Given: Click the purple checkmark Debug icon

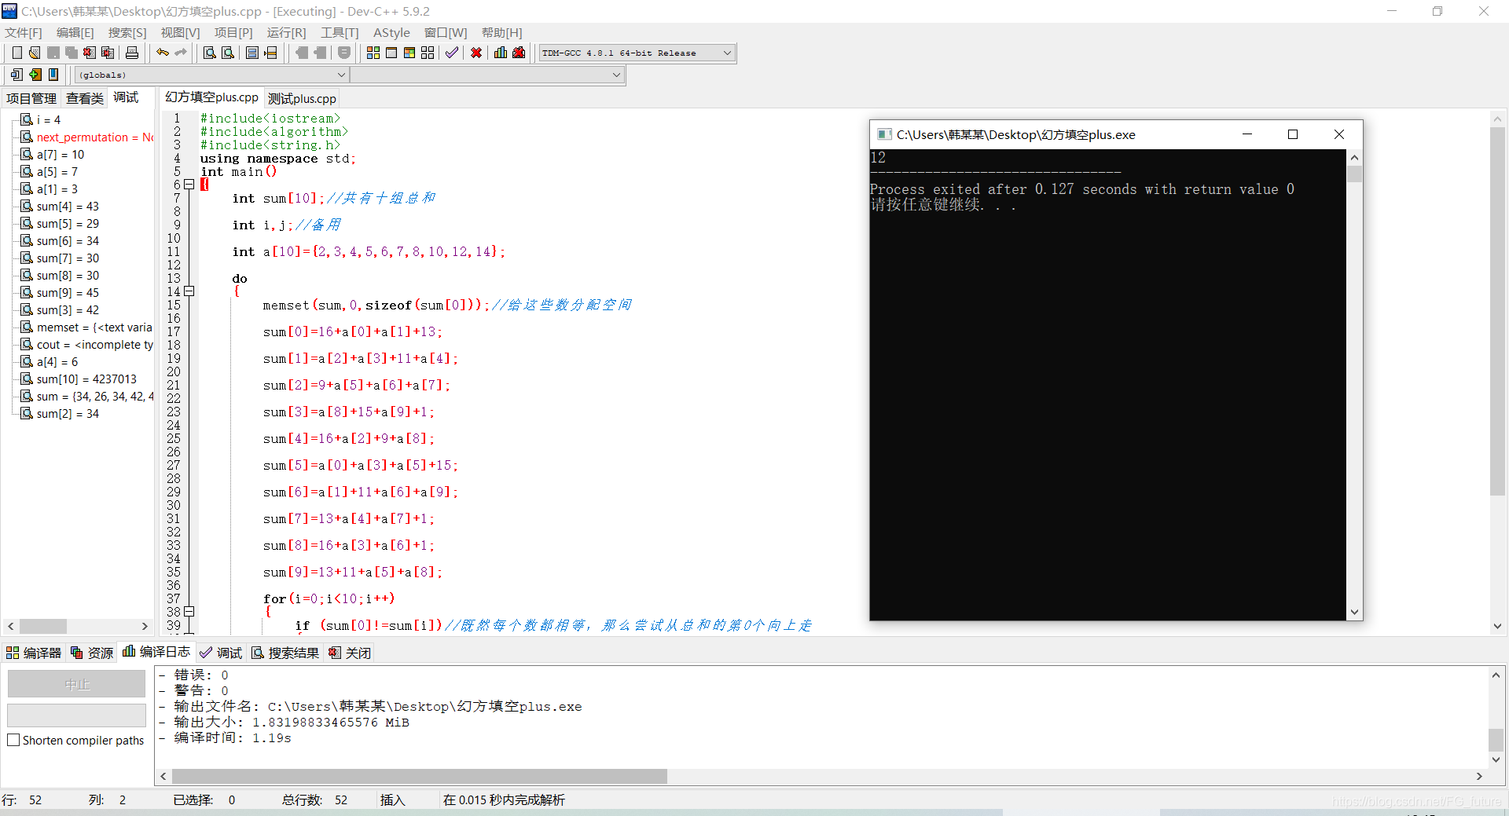Looking at the screenshot, I should pyautogui.click(x=452, y=53).
